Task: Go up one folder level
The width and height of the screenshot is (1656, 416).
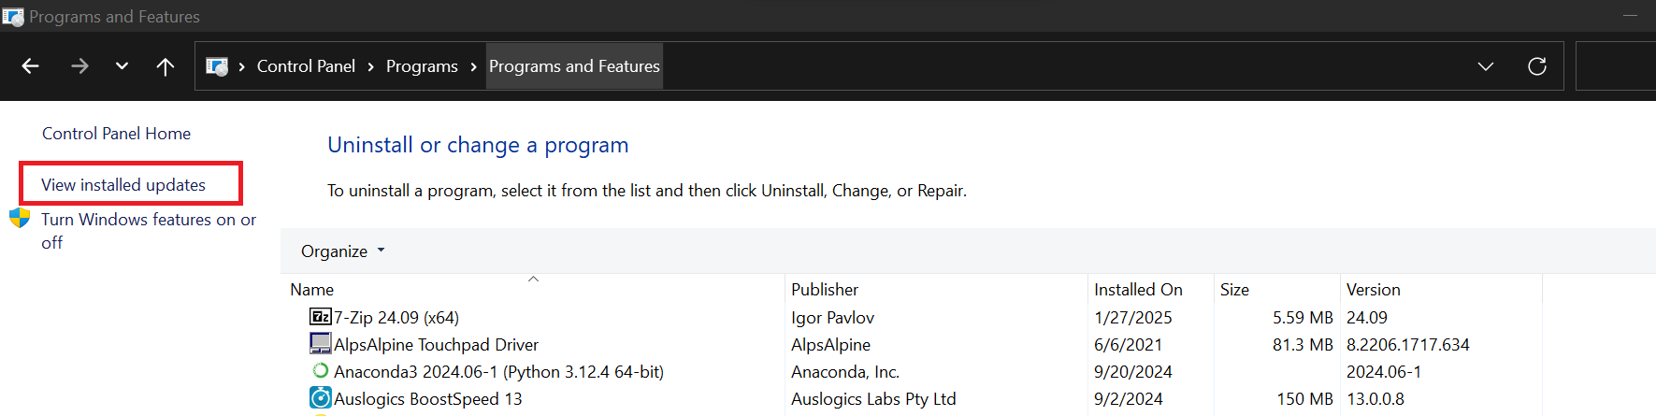Action: tap(166, 66)
